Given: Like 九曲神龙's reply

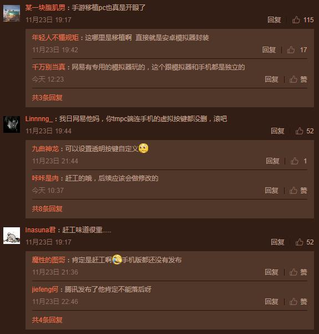Looking at the screenshot, I should pyautogui.click(x=298, y=161).
